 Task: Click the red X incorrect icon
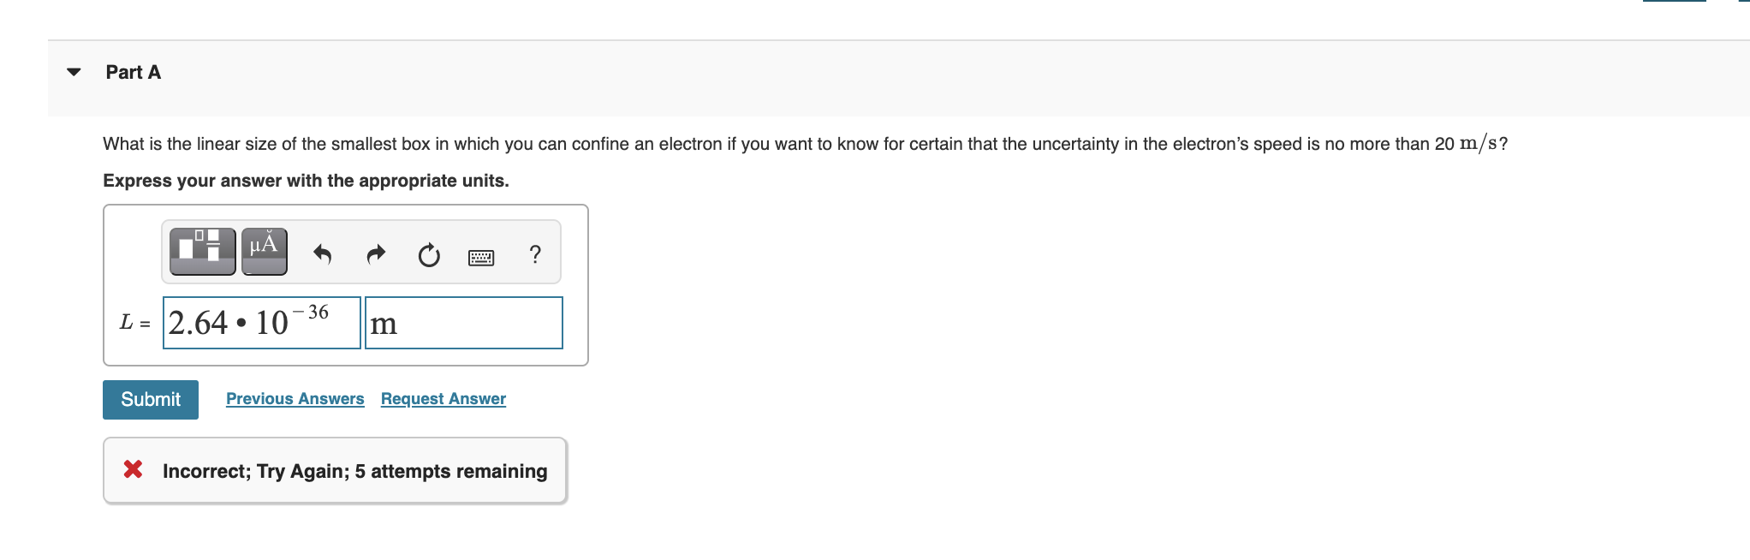(x=133, y=469)
